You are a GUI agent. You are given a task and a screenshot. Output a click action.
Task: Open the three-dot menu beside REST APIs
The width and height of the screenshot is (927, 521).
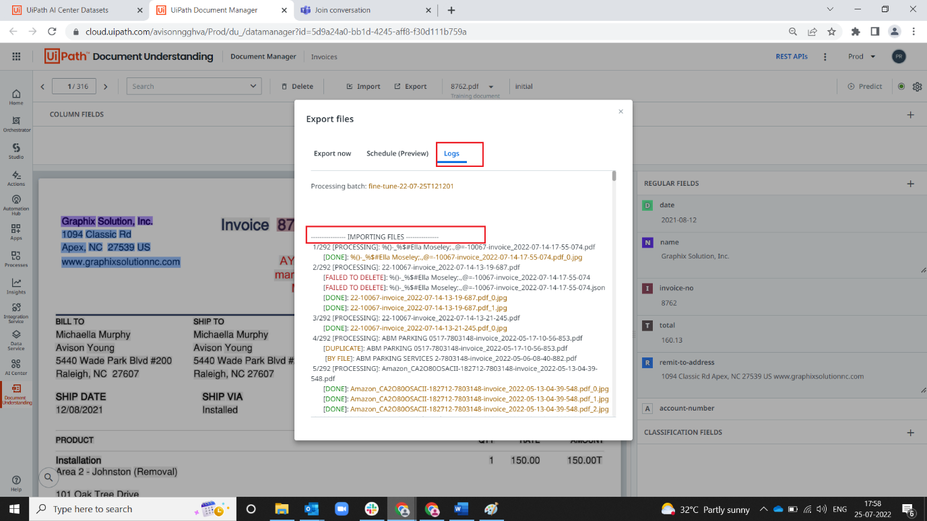(825, 57)
